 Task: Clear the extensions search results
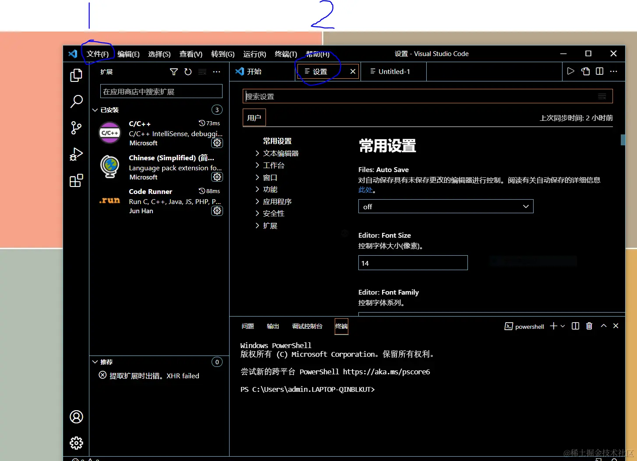coord(202,72)
